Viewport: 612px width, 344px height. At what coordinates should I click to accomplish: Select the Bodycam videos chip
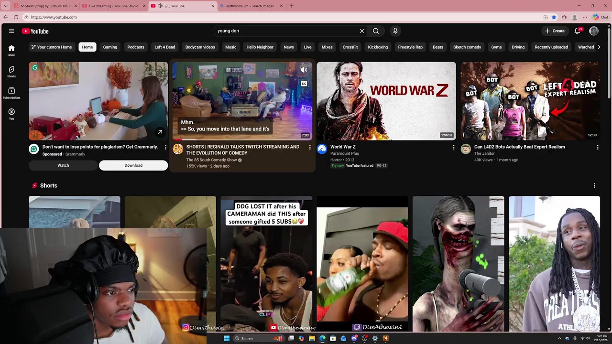click(x=200, y=47)
